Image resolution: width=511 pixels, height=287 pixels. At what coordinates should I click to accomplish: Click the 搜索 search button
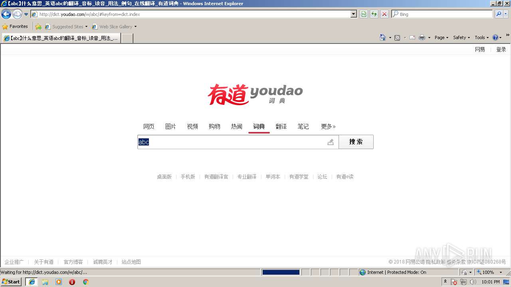coord(356,142)
